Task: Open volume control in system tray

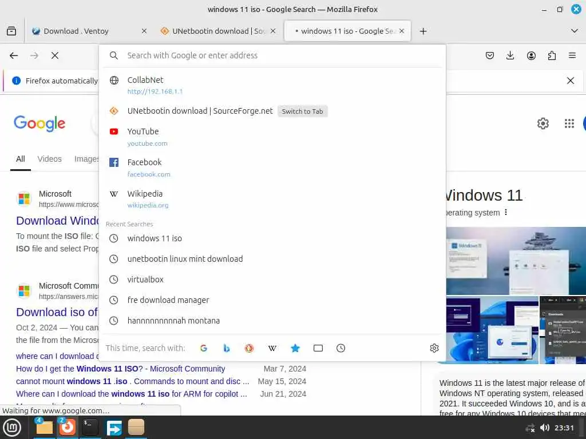Action: coord(545,428)
